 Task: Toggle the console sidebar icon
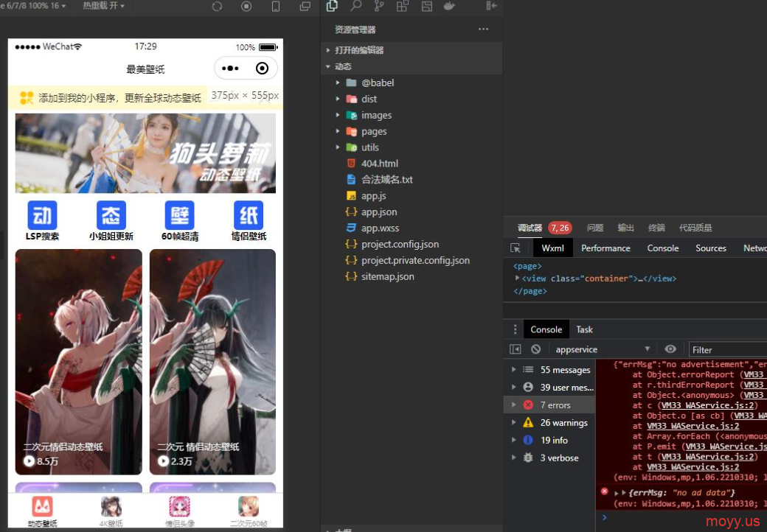516,349
